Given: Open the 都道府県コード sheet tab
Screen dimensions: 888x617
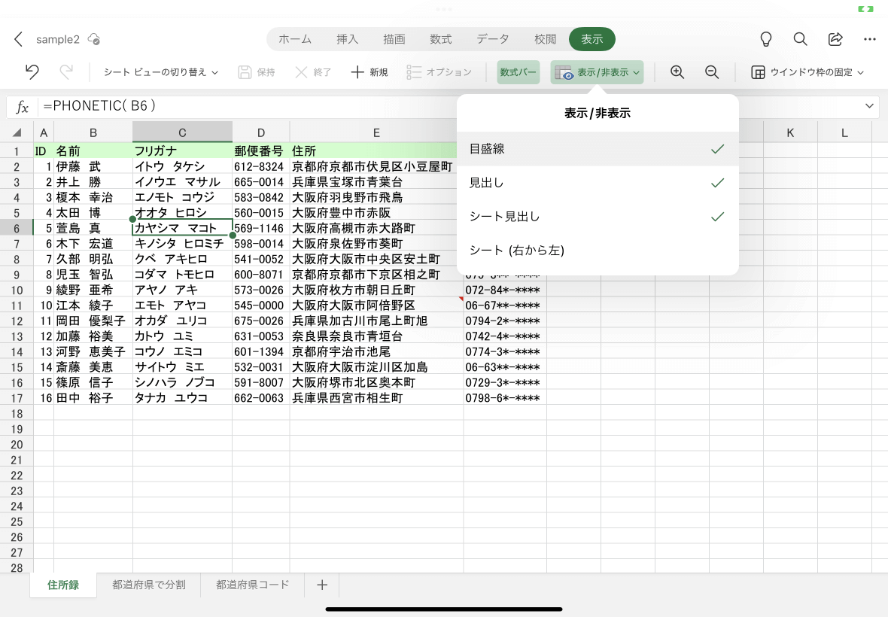Looking at the screenshot, I should pyautogui.click(x=253, y=585).
